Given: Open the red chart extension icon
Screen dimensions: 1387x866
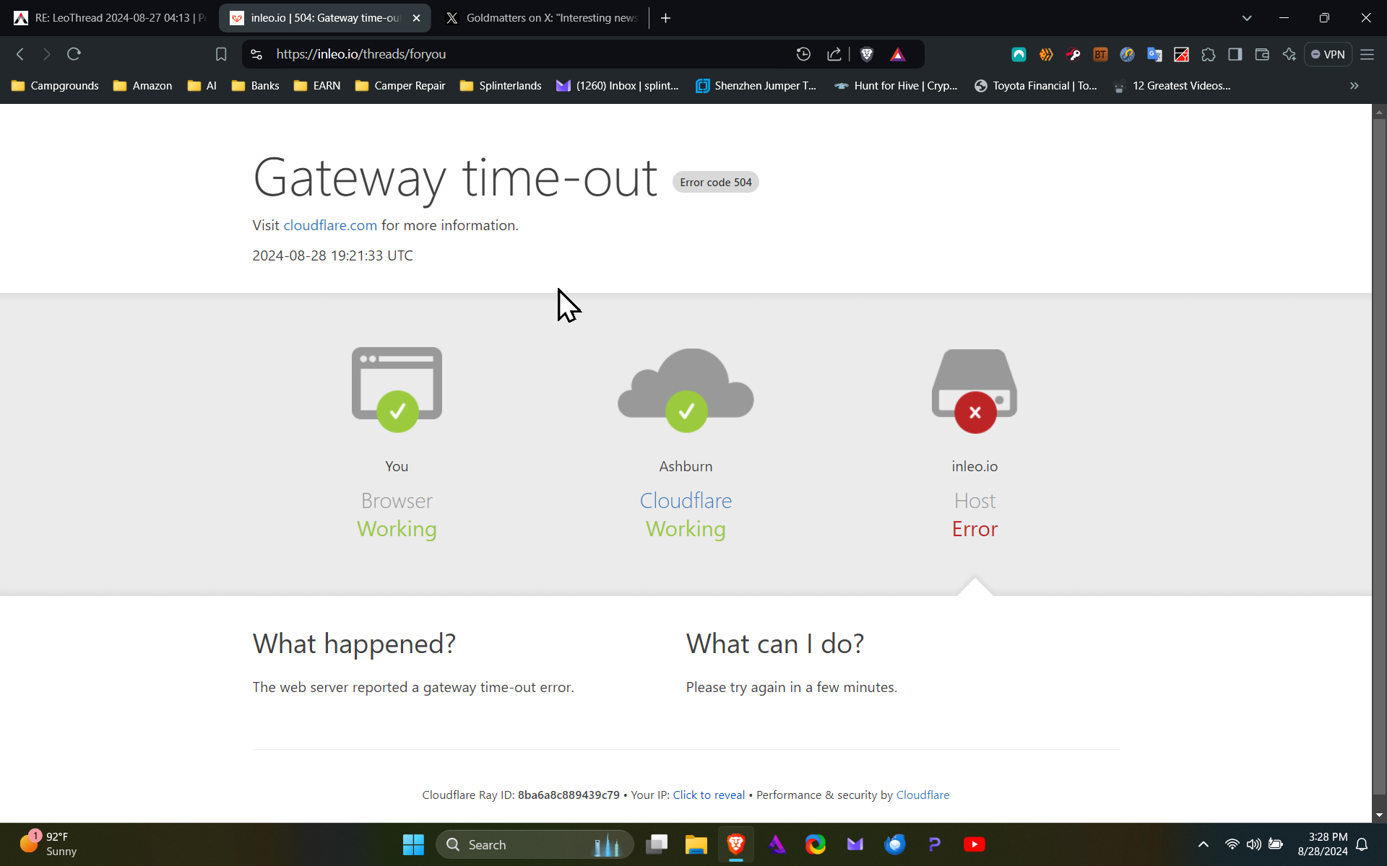Looking at the screenshot, I should [x=1181, y=54].
